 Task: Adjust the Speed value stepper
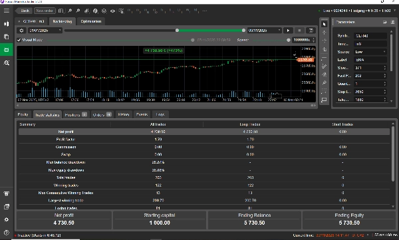click(x=313, y=40)
